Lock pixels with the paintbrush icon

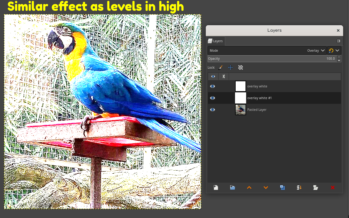tap(220, 67)
